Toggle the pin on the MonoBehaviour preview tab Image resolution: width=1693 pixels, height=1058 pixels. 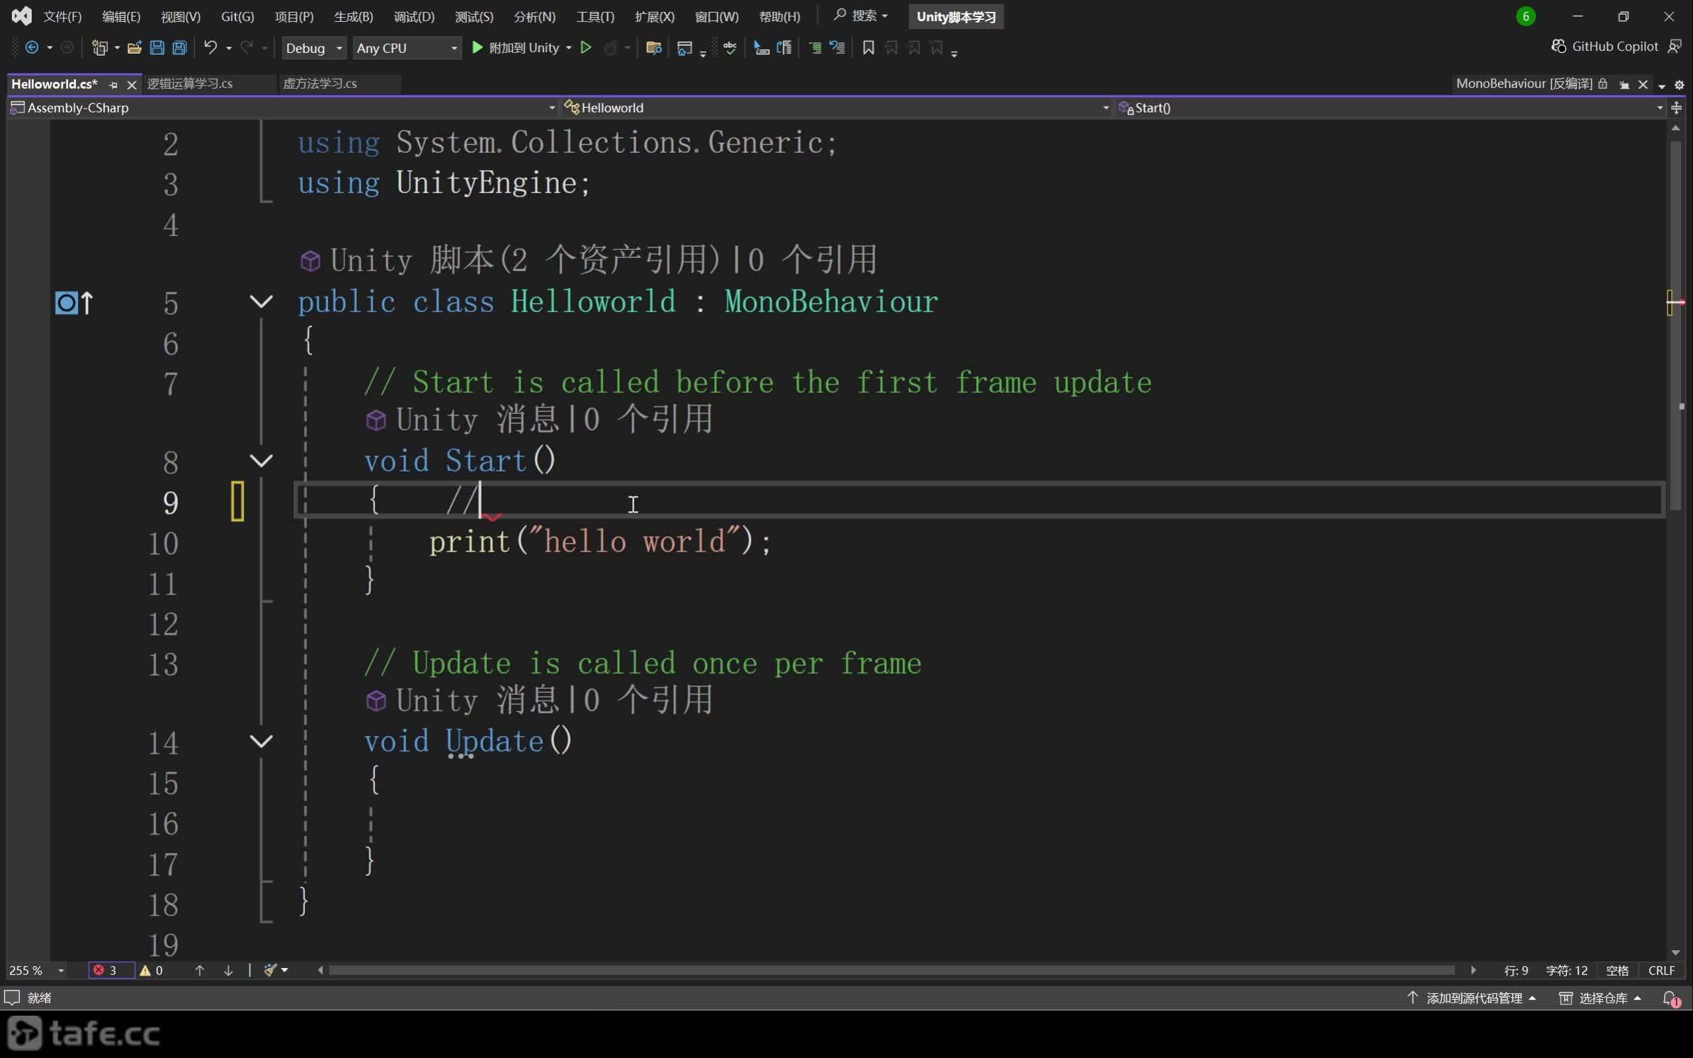pos(1624,85)
